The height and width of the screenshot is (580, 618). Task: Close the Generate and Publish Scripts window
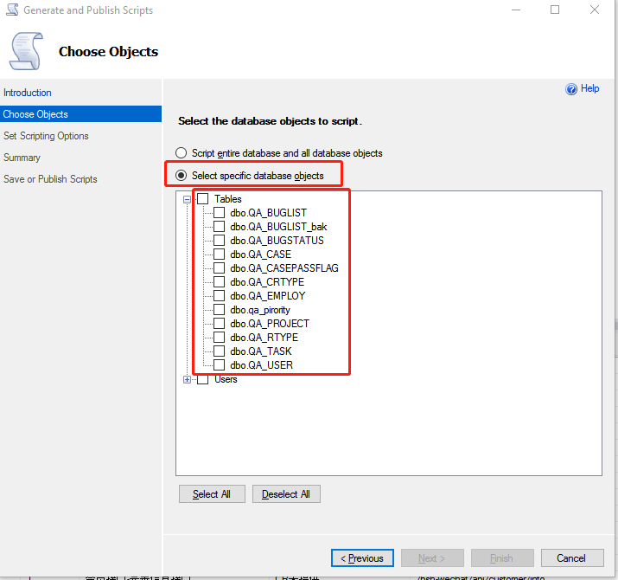(595, 10)
